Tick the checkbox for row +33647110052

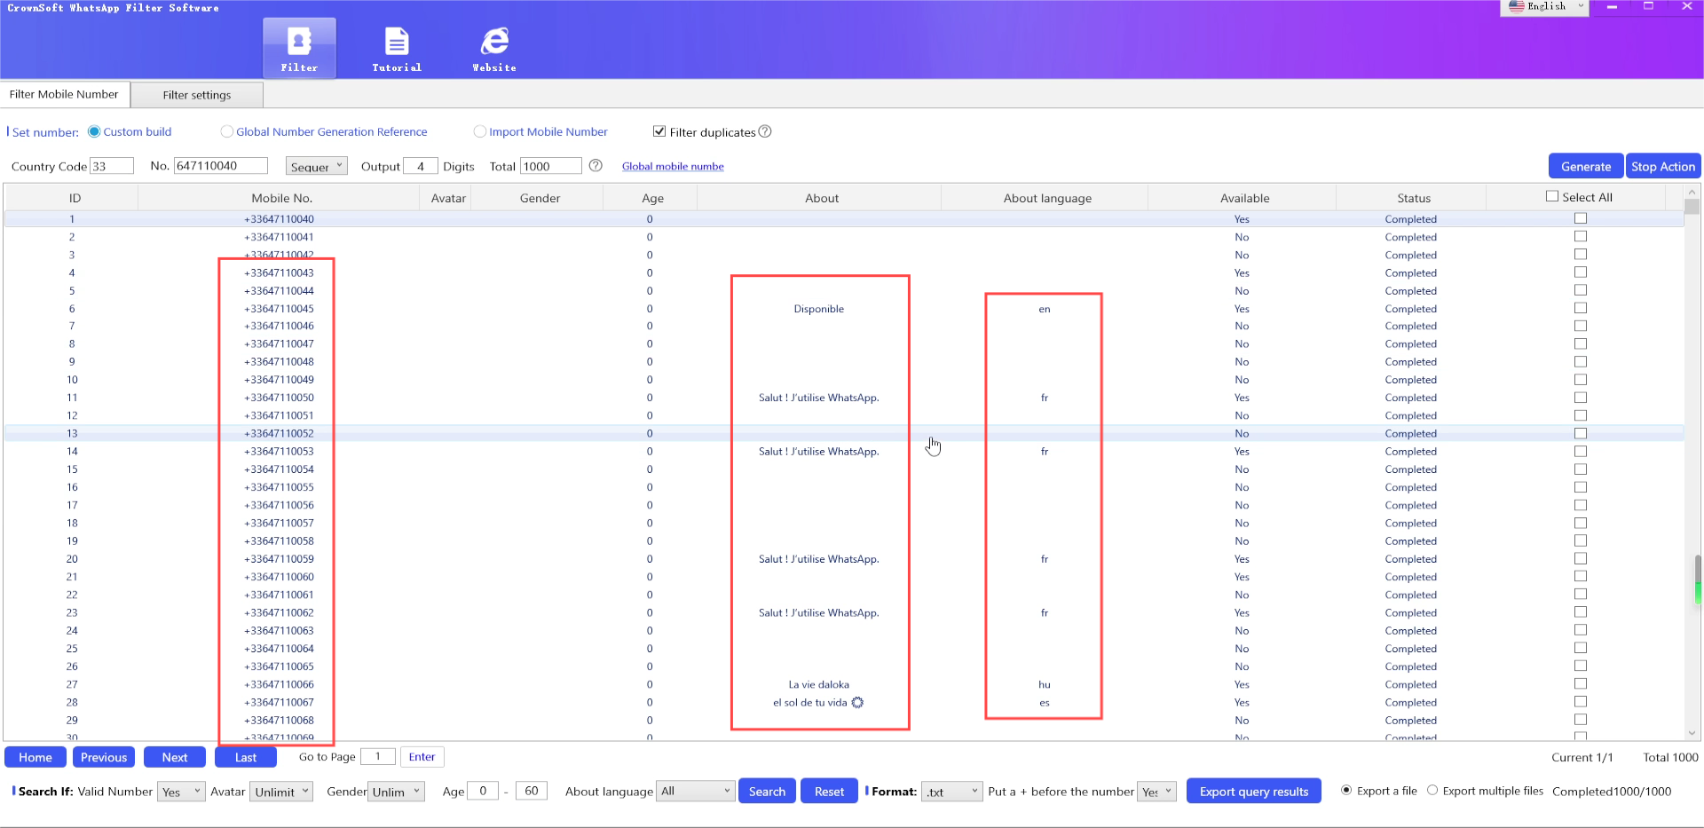click(1581, 433)
